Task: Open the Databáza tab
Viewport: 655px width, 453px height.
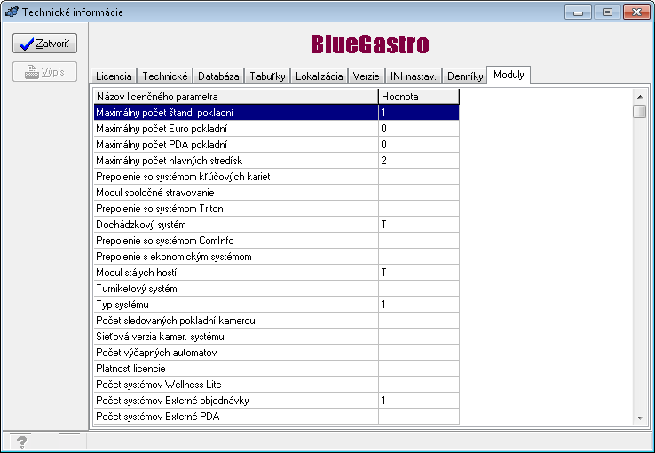Action: coord(218,76)
